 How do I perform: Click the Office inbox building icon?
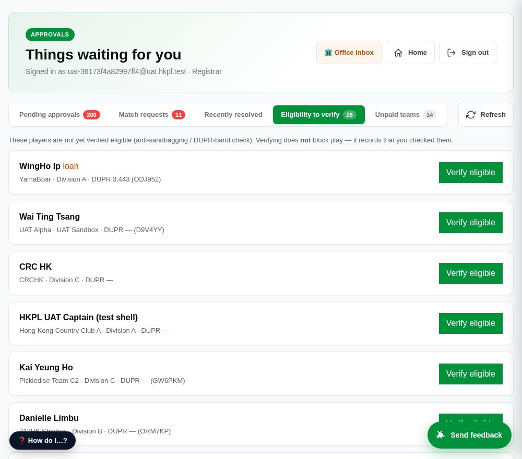click(x=328, y=53)
